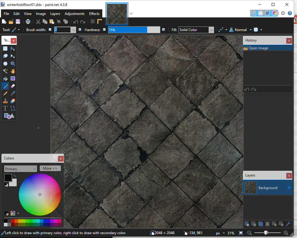The height and width of the screenshot is (238, 297).
Task: Uncheck Background layer visibility checkbox
Action: pos(289,188)
